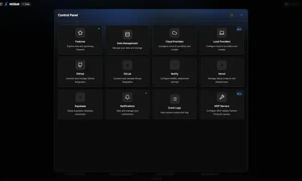This screenshot has width=302, height=181.
Task: Open the MCP Servers wrench icon
Action: point(221,98)
